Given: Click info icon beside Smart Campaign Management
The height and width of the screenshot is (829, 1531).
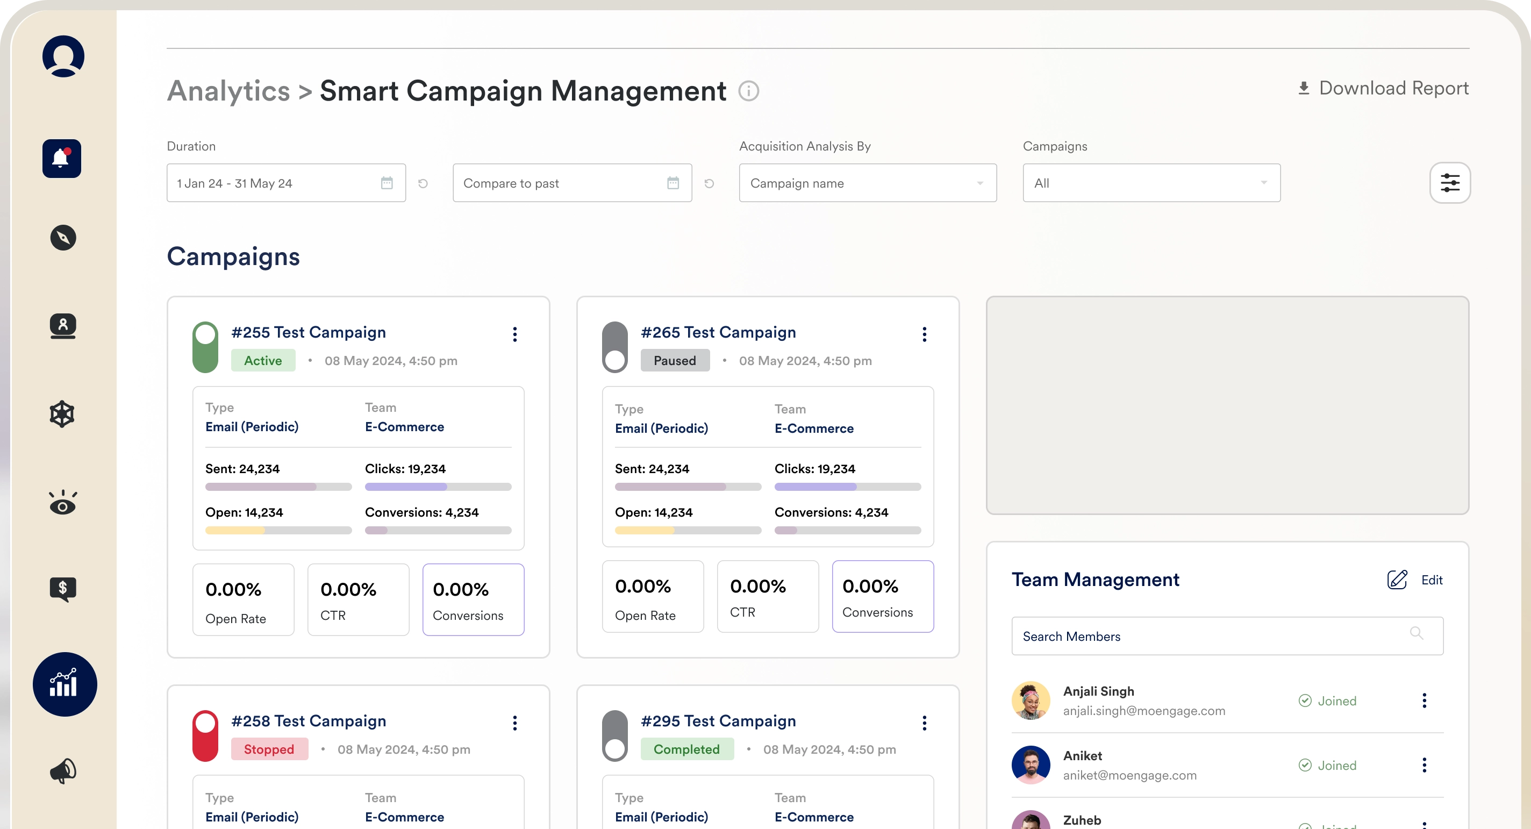Looking at the screenshot, I should click(x=748, y=91).
